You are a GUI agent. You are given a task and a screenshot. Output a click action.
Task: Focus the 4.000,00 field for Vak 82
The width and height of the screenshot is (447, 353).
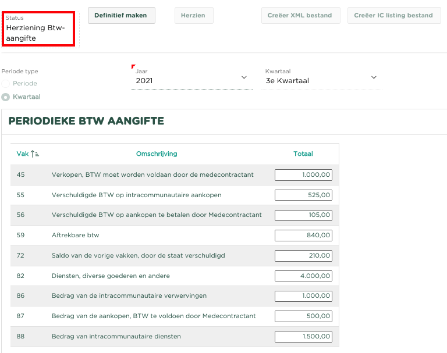(x=303, y=276)
